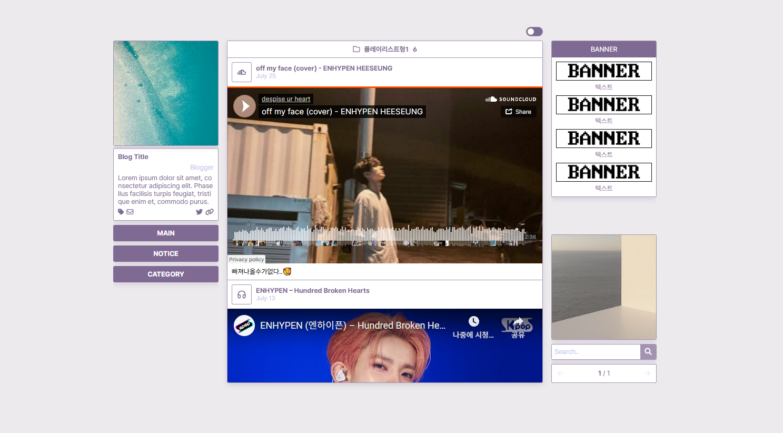783x433 pixels.
Task: Go to next page with right arrow
Action: 647,373
